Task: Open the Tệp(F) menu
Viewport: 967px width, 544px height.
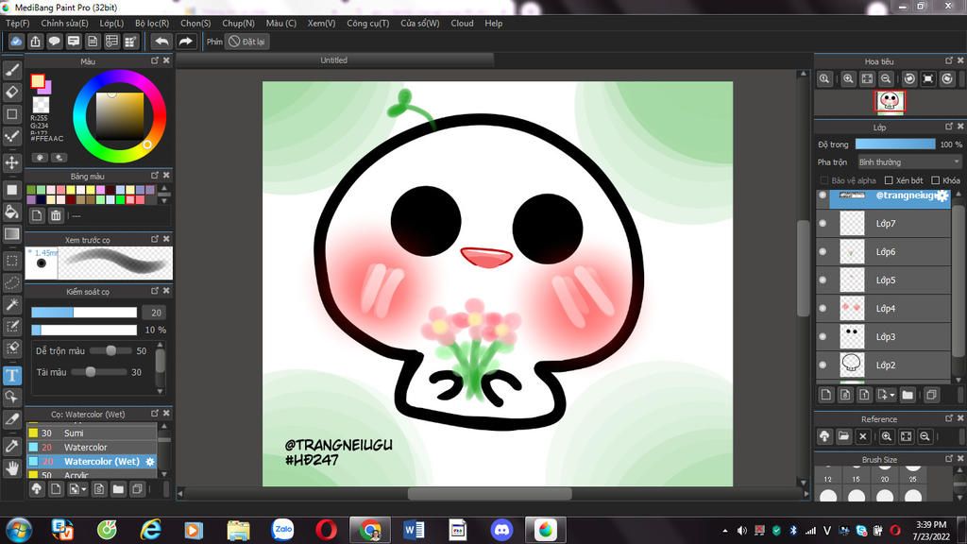Action: point(17,24)
